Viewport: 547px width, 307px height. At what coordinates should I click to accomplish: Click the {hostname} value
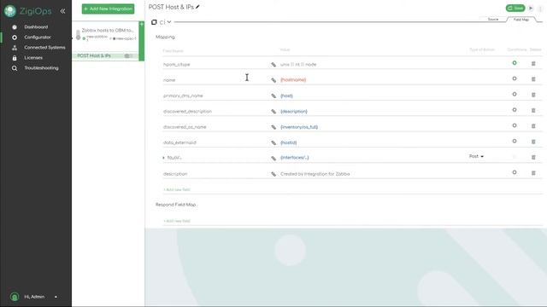pos(293,79)
